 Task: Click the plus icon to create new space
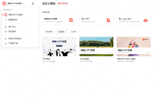pos(5,20)
